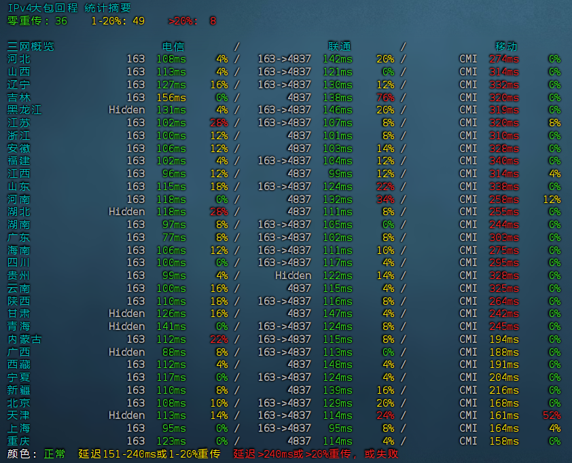The width and height of the screenshot is (572, 463).
Task: Select the "浙江" row label
Action: 19,136
